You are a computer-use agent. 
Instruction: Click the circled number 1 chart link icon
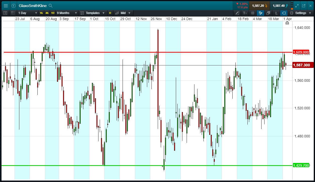[x=14, y=6]
